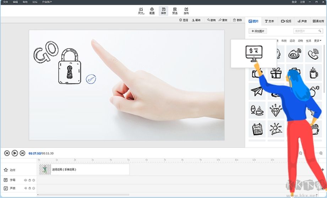Expand the 更多 (More) category dropdown

pyautogui.click(x=317, y=41)
